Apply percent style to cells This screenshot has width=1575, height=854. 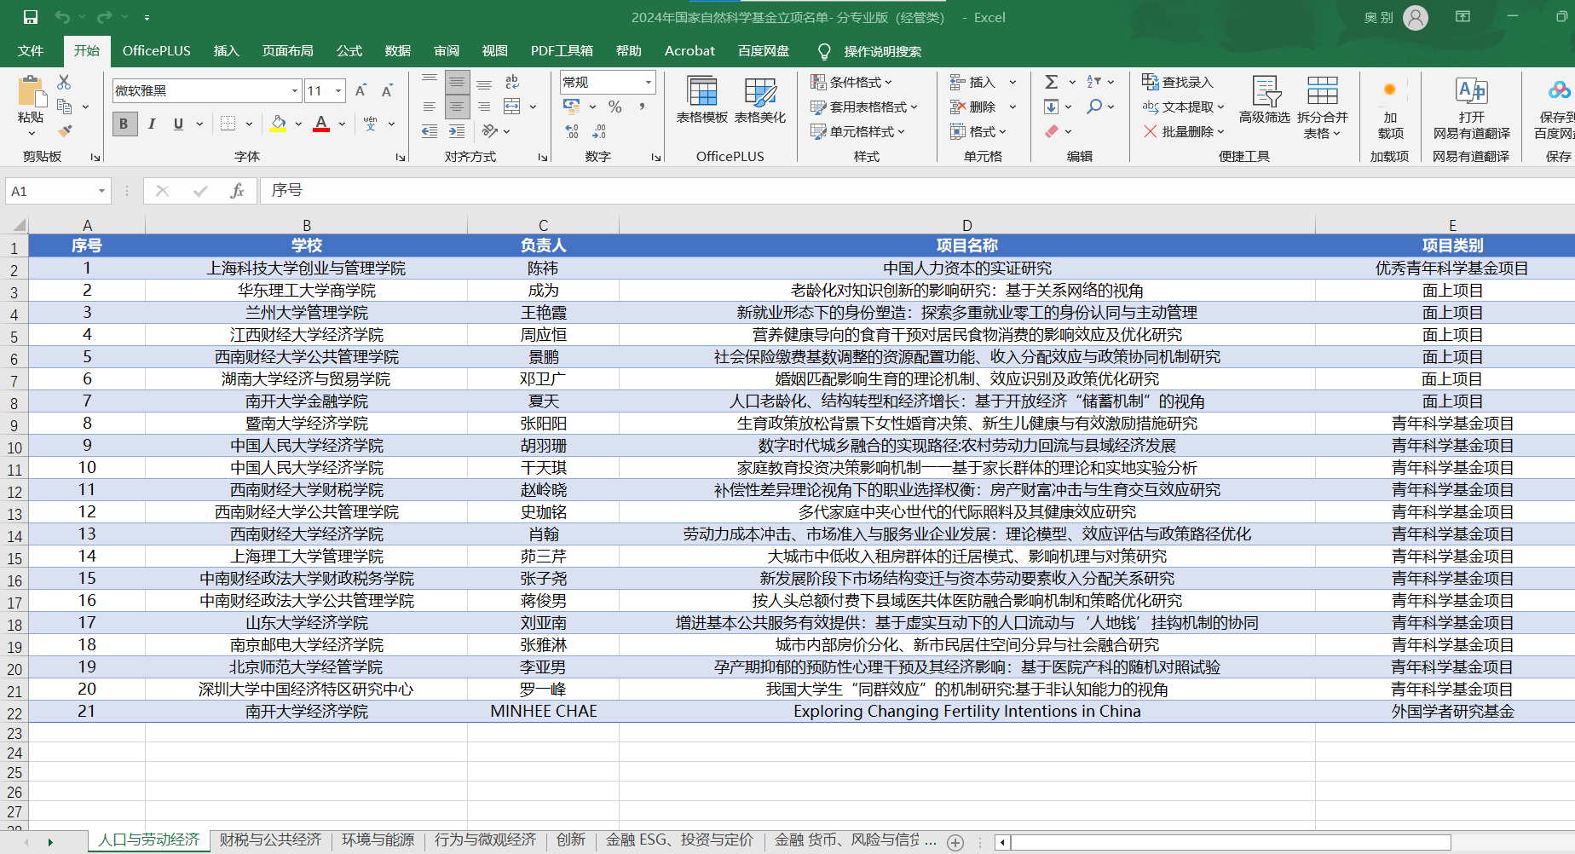(615, 107)
